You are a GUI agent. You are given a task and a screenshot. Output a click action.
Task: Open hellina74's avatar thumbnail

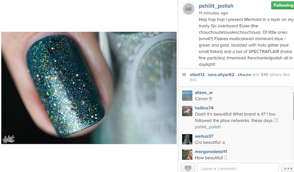coord(187,111)
